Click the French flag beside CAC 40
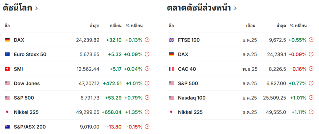The width and height of the screenshot is (319, 134). pos(171,69)
